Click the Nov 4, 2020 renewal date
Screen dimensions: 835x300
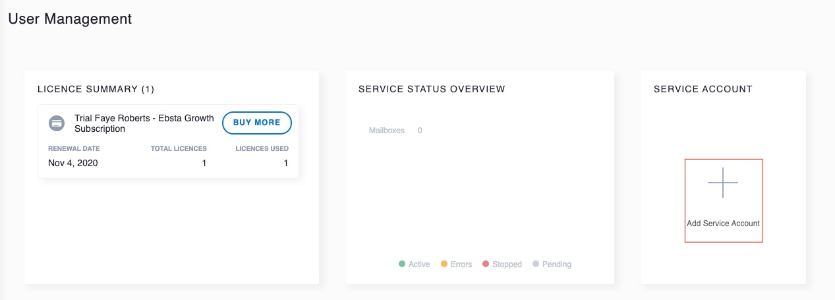(72, 163)
